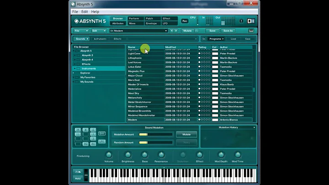Viewport: 329px width, 185px height.
Task: Adjust the Mutation Amount slider
Action: 155,134
